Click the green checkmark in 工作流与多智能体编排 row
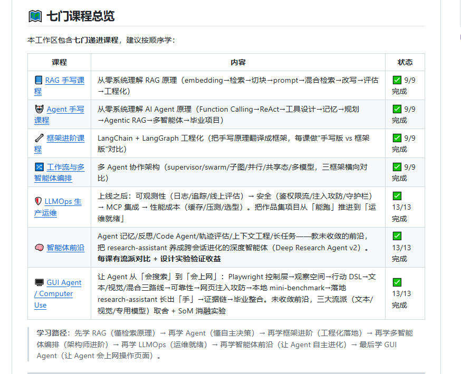Screen dimensions: 461x374 pyautogui.click(x=397, y=167)
